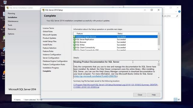The image size is (193, 108).
Task: Maximize the SQL Server 2014 Setup window
Action: 152,10
